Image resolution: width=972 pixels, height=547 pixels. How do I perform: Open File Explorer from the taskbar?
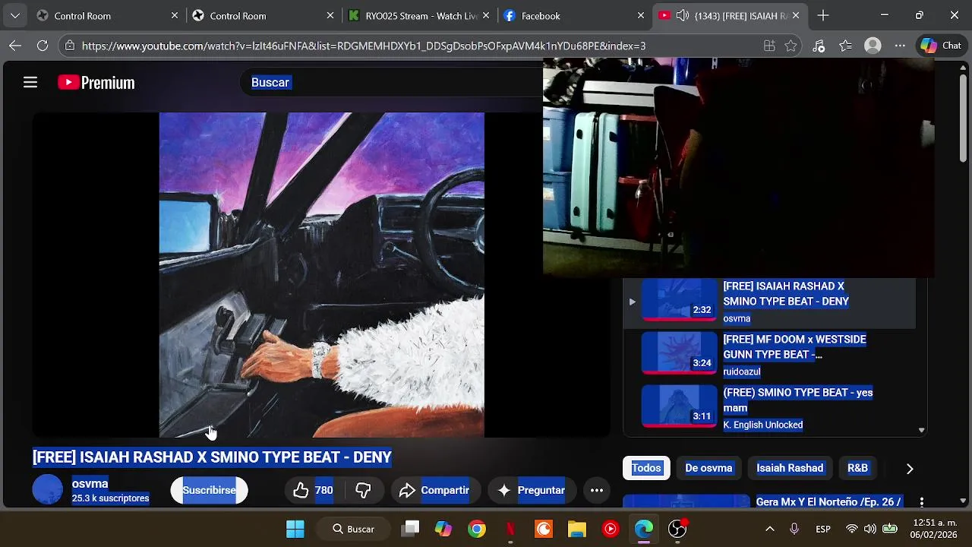click(x=577, y=529)
